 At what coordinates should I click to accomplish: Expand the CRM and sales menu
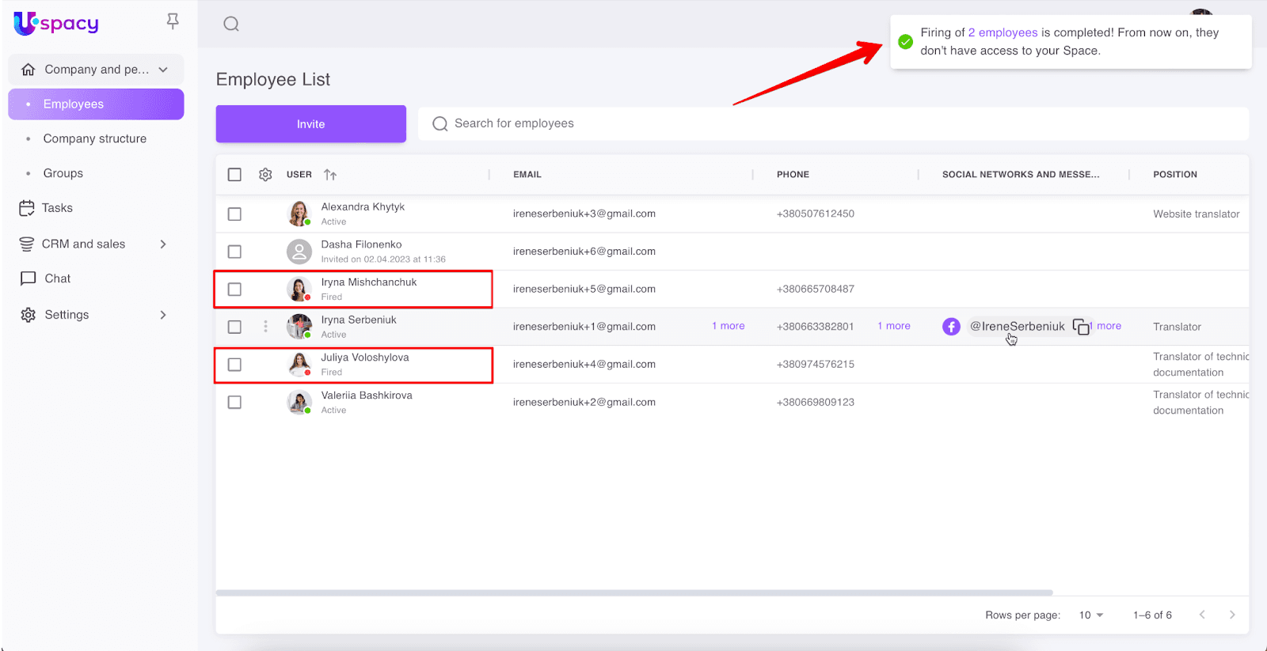[x=163, y=244]
